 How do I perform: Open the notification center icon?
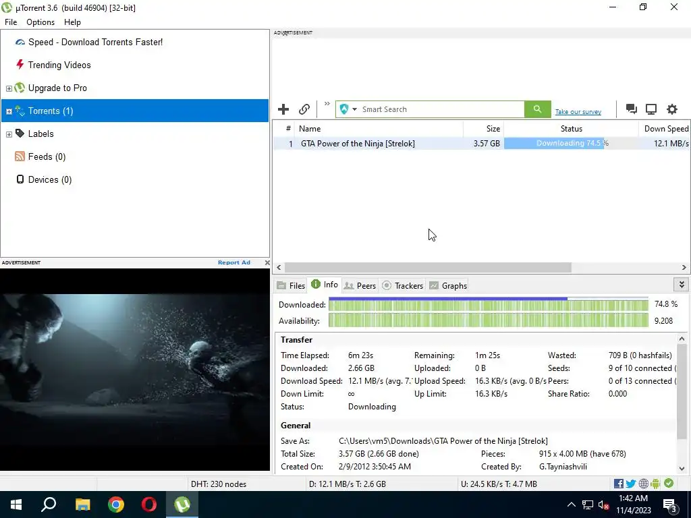click(x=669, y=505)
